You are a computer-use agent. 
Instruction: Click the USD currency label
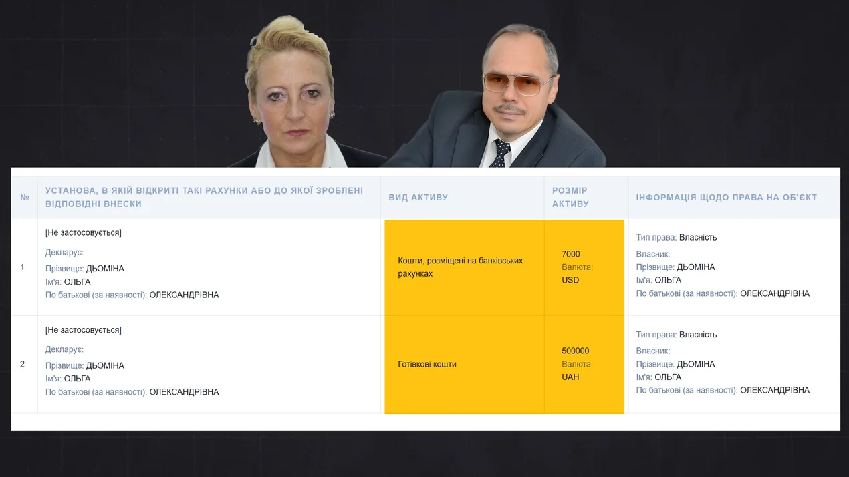click(x=570, y=280)
